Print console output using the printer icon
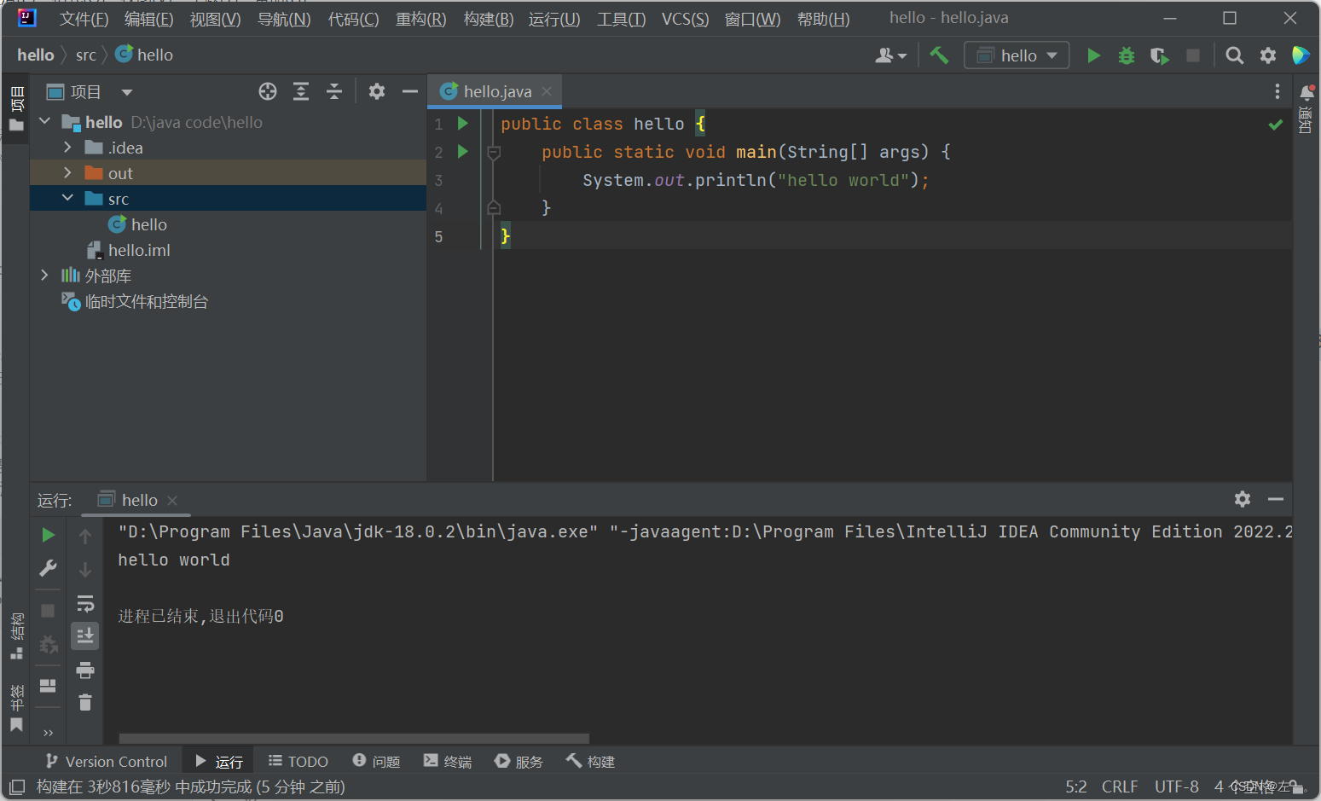This screenshot has width=1321, height=801. [x=84, y=670]
